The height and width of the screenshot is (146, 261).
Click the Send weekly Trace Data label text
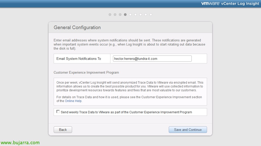[126, 112]
